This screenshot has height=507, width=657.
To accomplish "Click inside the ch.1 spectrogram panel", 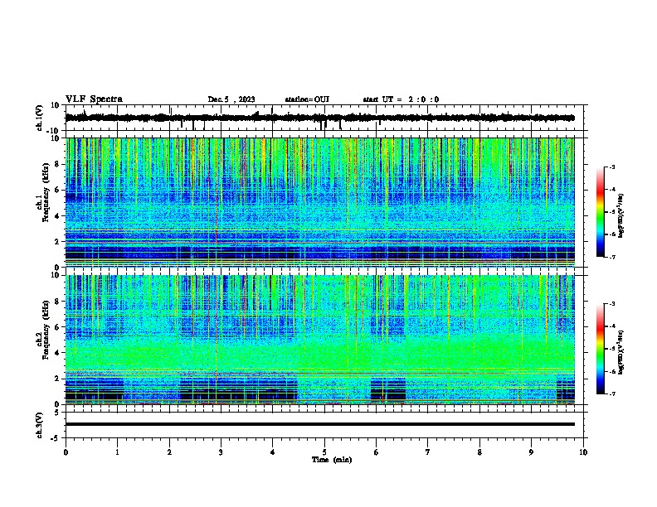I will [x=319, y=202].
